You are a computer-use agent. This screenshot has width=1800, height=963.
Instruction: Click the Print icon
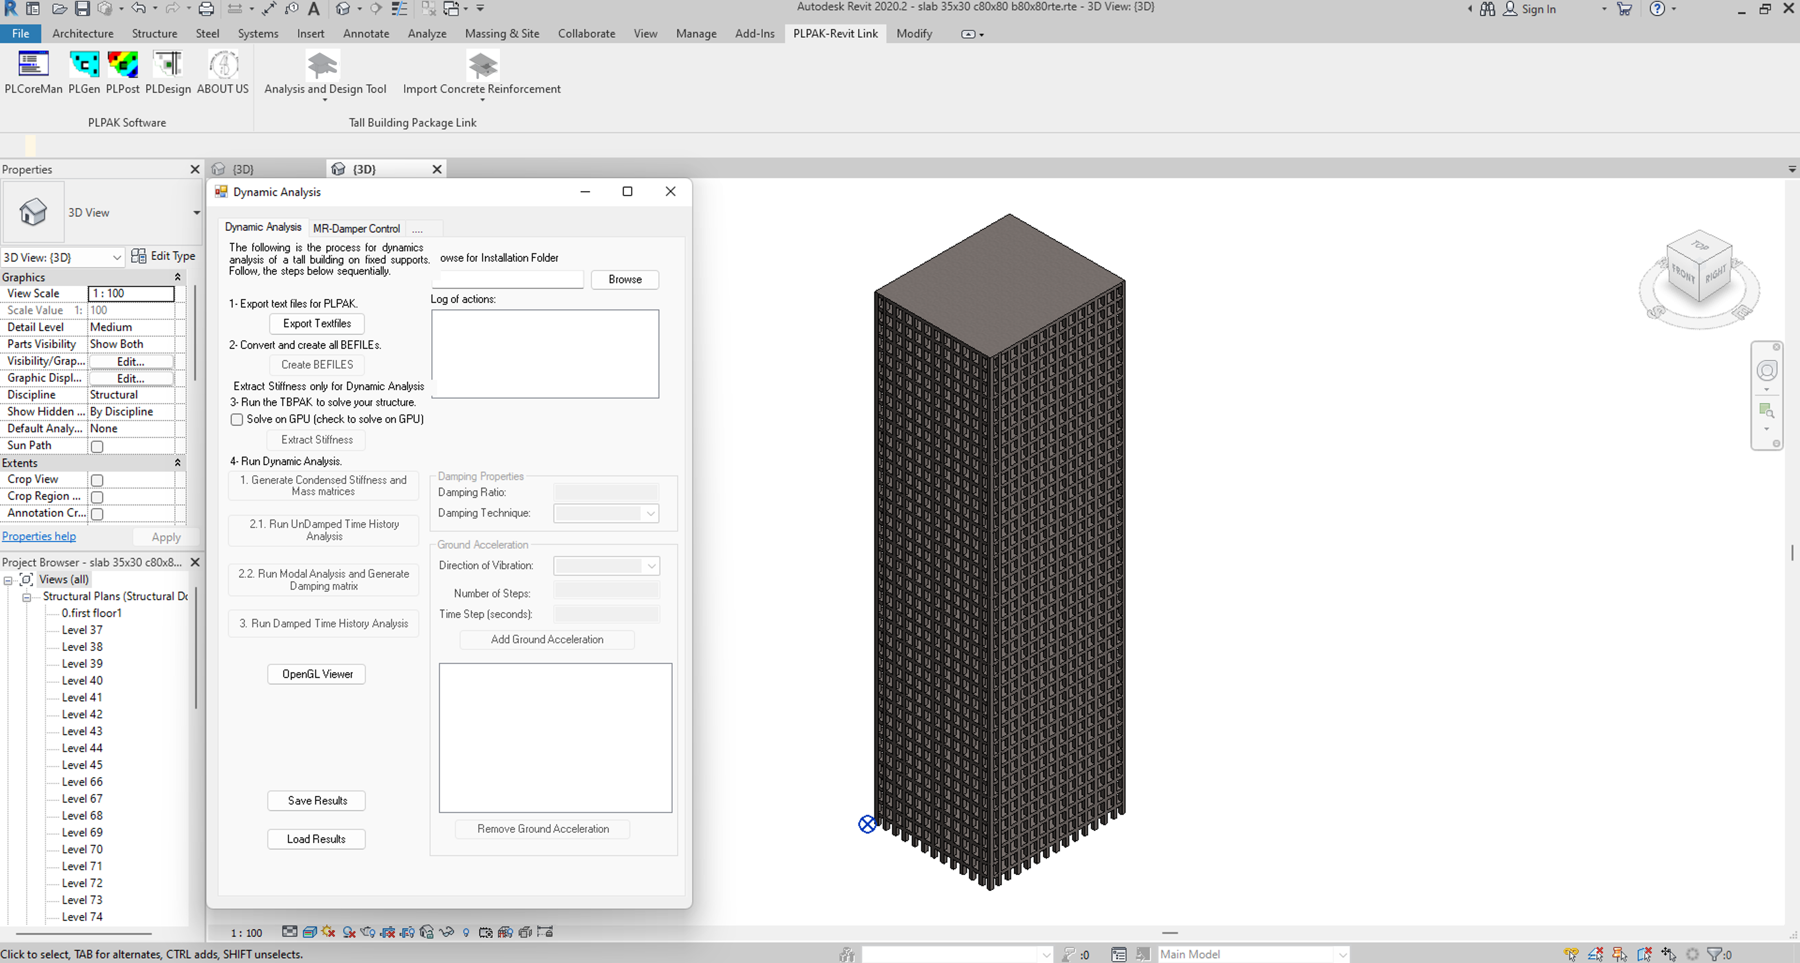206,8
